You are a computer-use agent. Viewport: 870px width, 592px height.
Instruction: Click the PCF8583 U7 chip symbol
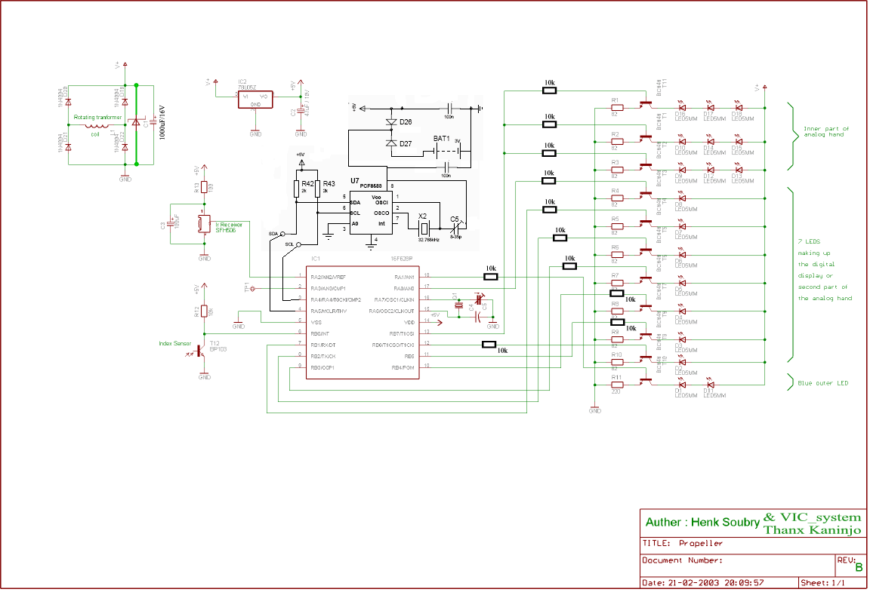click(x=372, y=213)
